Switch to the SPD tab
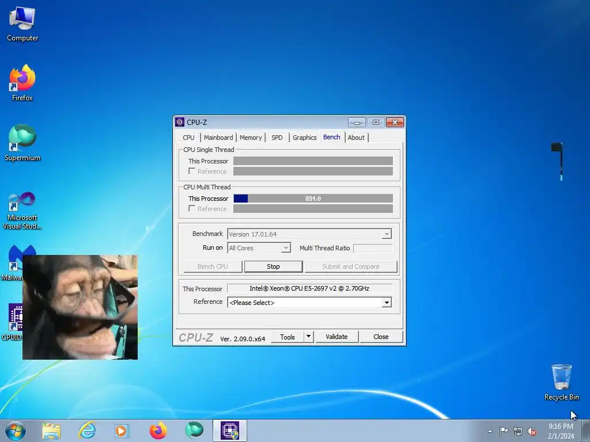Viewport: 590px width, 442px height. click(x=277, y=138)
